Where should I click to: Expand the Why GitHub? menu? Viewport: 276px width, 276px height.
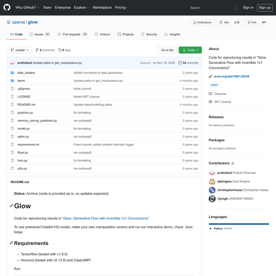click(27, 7)
